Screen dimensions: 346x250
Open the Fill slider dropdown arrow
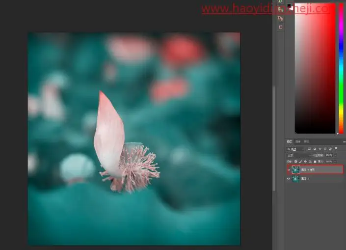coord(335,162)
